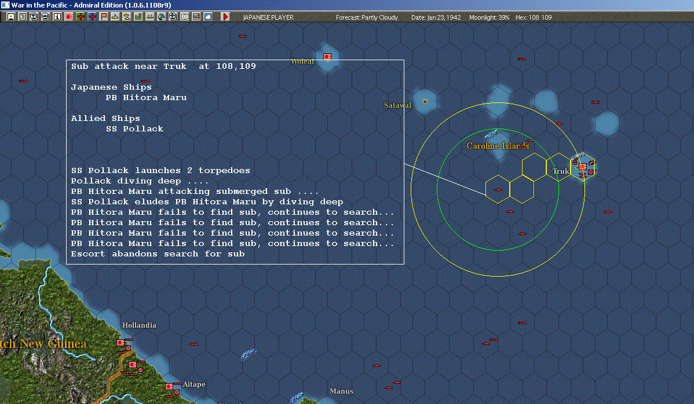The width and height of the screenshot is (694, 404).
Task: Click the 'Hex: 108 109' status text
Action: [534, 17]
